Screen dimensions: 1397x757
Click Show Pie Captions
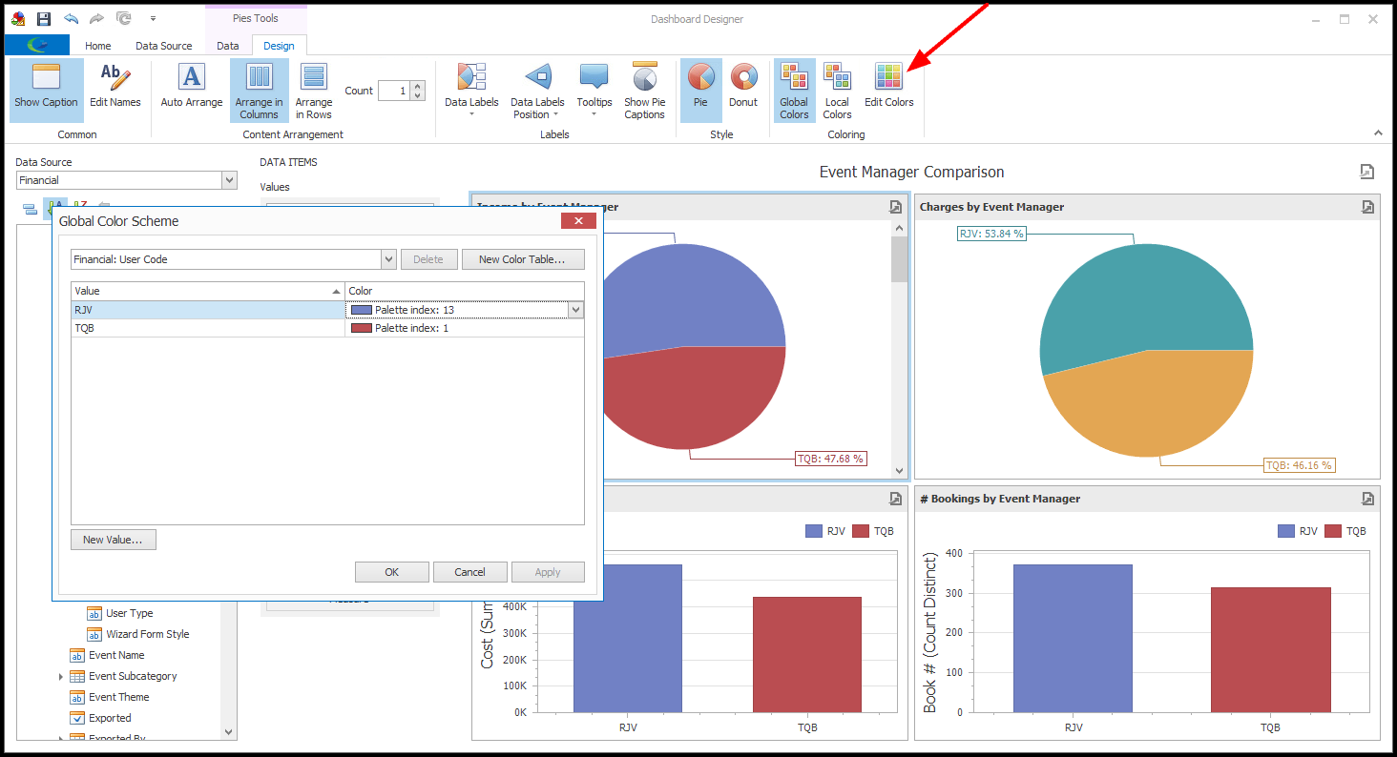[x=645, y=90]
